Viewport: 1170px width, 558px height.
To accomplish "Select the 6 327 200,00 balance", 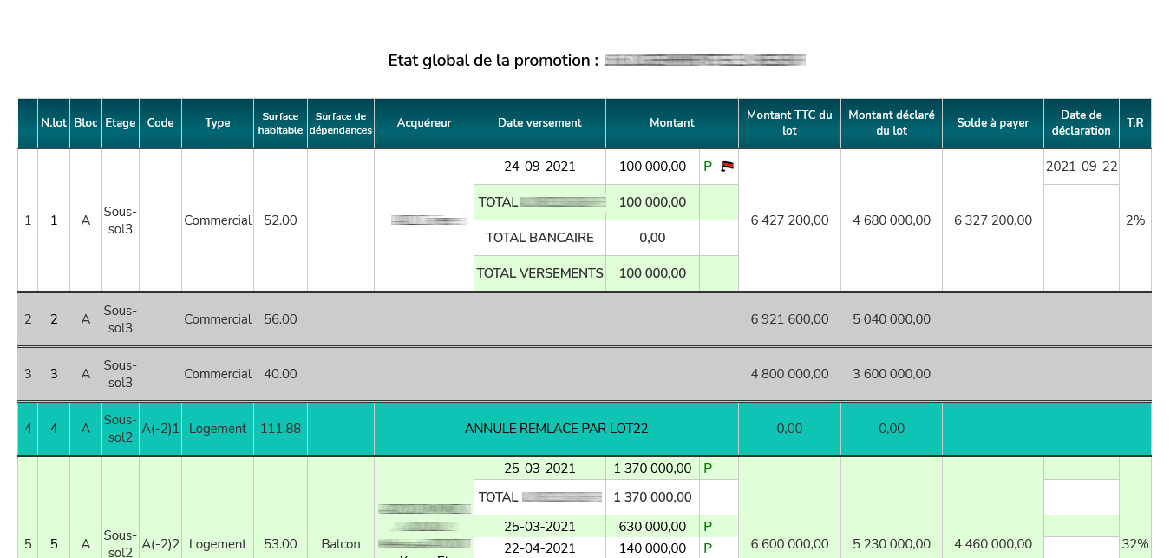I will tap(993, 220).
